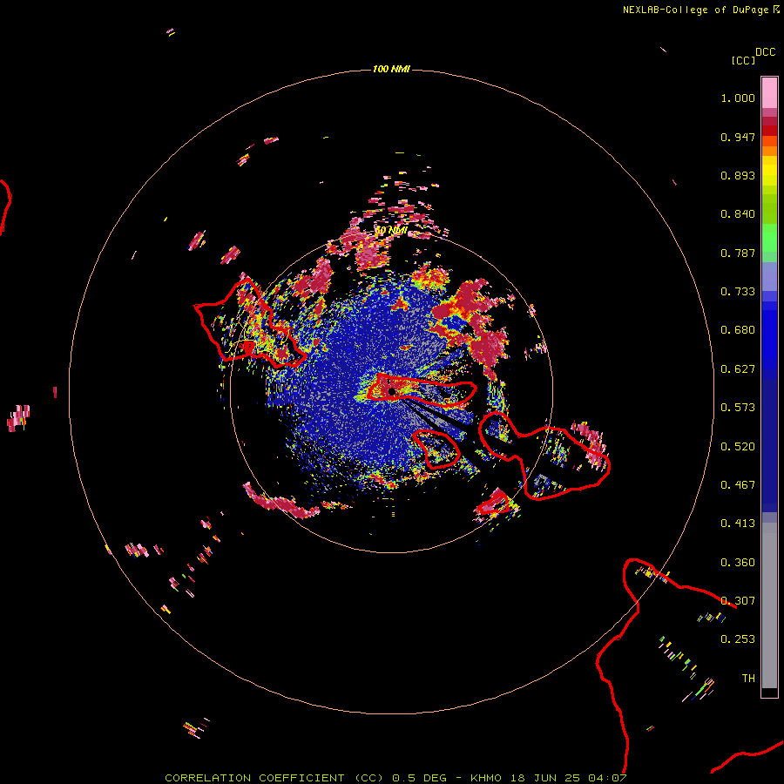Click the TH legend label

[748, 679]
